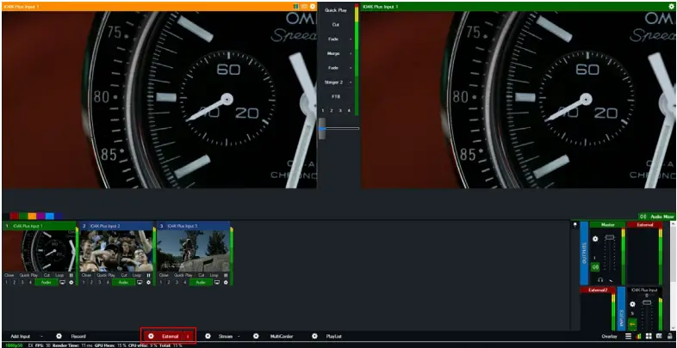Toggle Audio on Input 1
Image resolution: width=677 pixels, height=348 pixels.
point(46,282)
